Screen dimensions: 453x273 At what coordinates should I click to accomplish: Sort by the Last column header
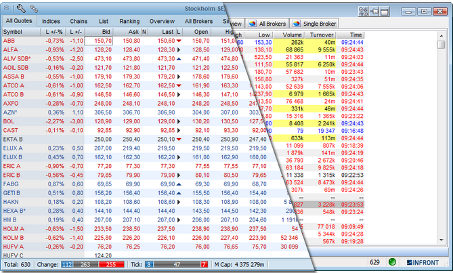click(162, 32)
